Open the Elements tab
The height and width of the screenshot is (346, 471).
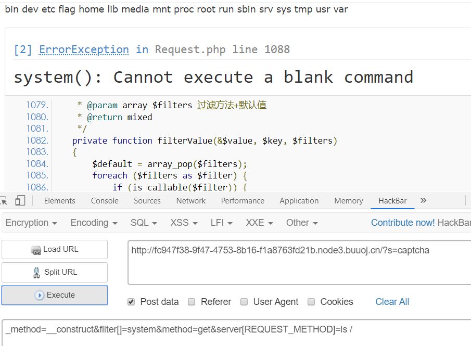(x=59, y=201)
